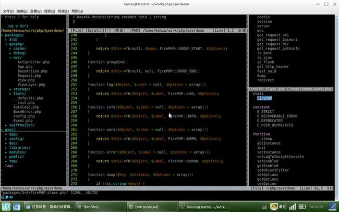Open Request.php in file tree
Viewport: 339px width, 212px height.
coord(29,76)
